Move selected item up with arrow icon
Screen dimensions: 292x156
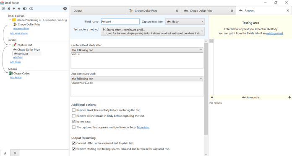click(x=14, y=8)
